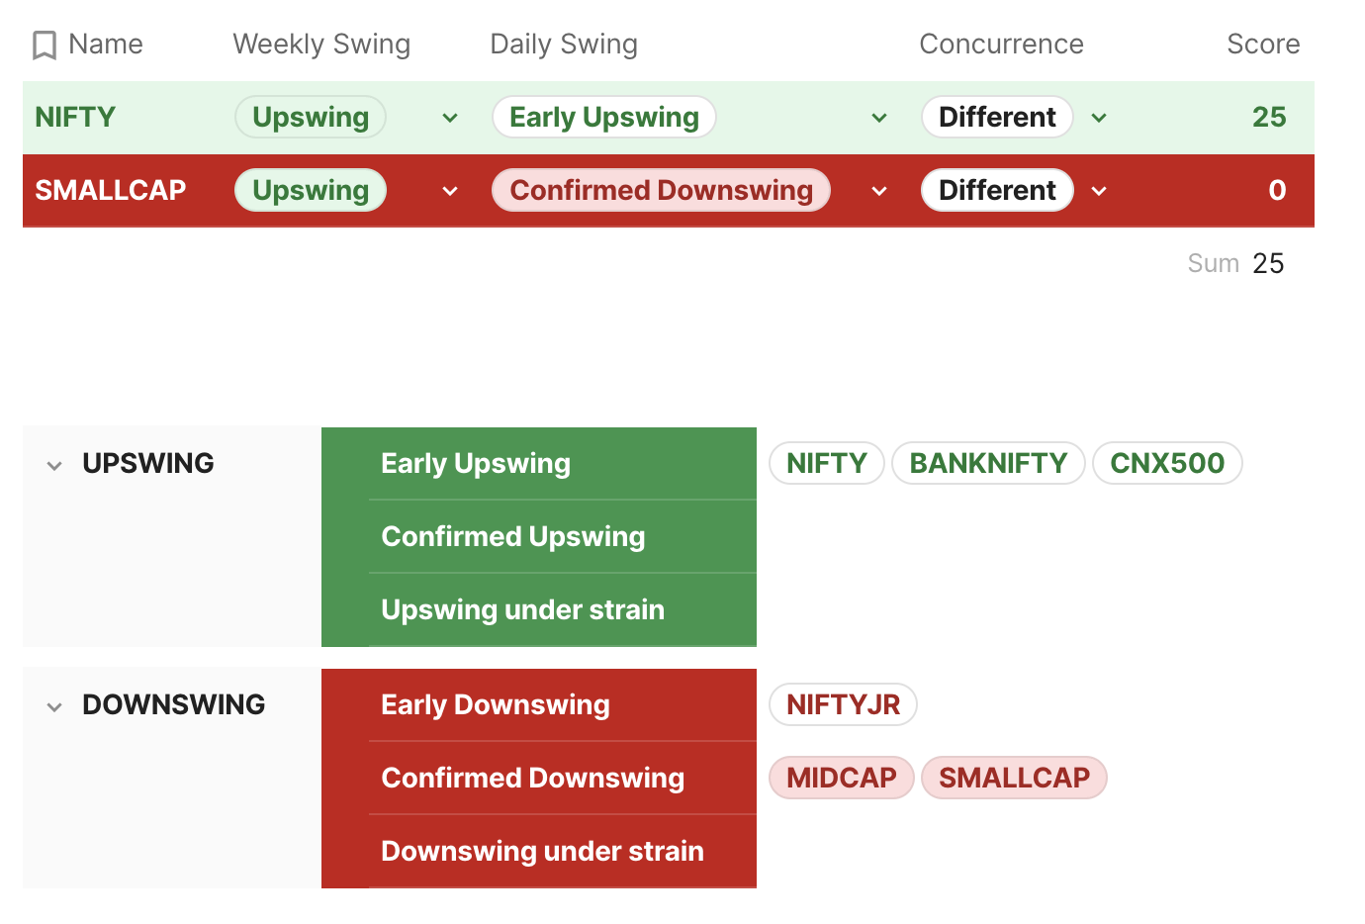Open the CNX500 tag
The width and height of the screenshot is (1365, 924).
(1167, 463)
